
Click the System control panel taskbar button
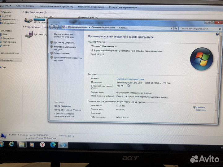coord(63,145)
